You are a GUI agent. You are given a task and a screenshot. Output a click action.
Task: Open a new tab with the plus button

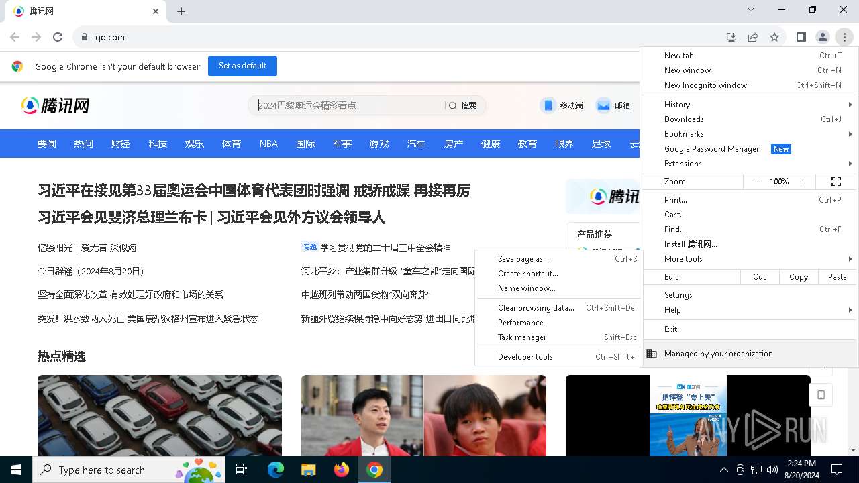[x=181, y=11]
